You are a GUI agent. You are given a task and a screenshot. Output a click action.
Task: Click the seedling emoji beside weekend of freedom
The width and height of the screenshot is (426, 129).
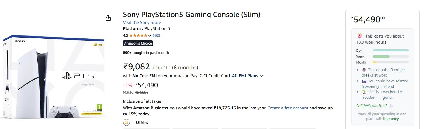point(364,92)
